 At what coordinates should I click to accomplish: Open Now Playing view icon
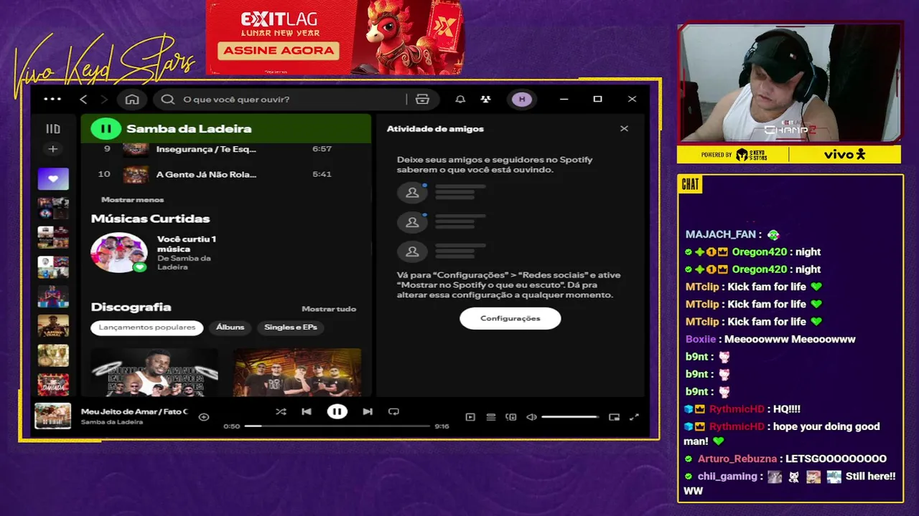[470, 417]
